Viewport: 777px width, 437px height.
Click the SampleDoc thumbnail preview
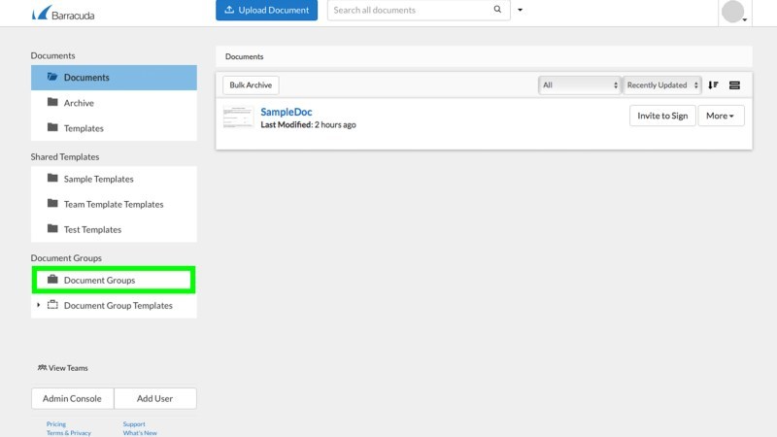(x=238, y=118)
